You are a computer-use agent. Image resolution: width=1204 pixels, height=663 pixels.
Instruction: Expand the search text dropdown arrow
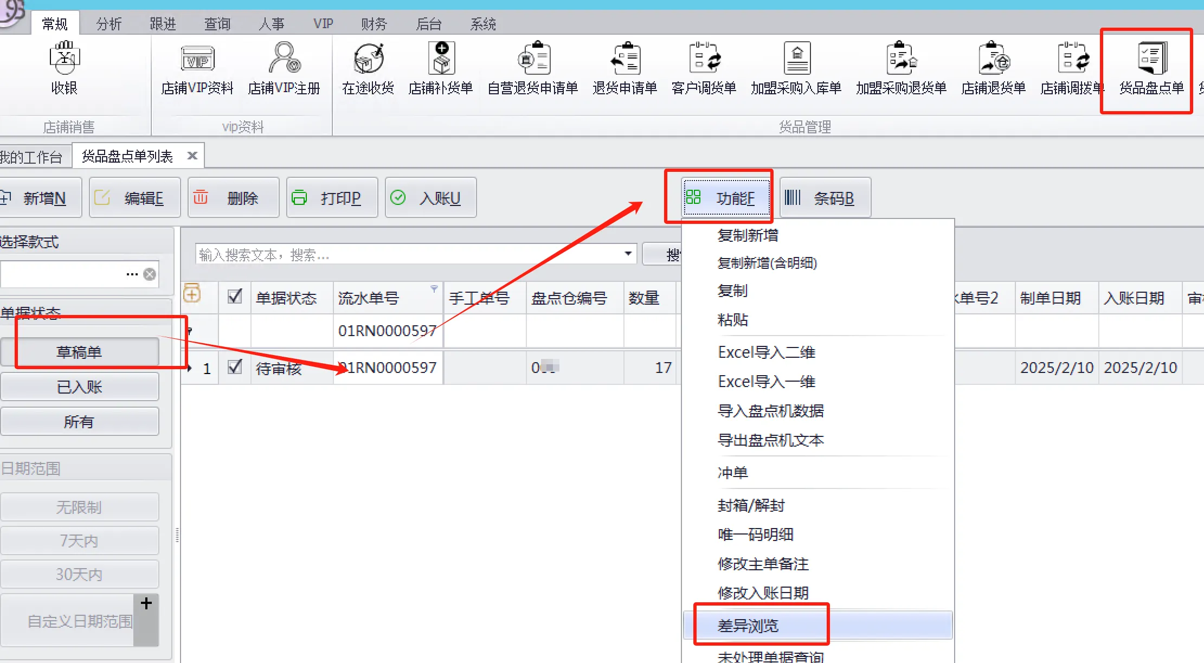click(x=628, y=254)
